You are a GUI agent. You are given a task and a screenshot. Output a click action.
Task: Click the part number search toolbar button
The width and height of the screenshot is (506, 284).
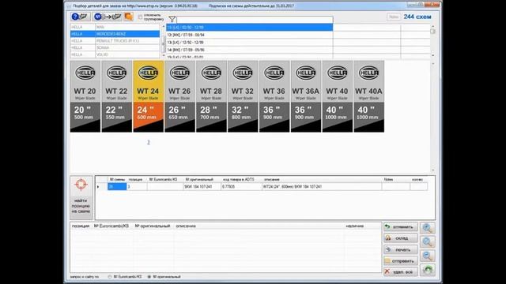108,17
